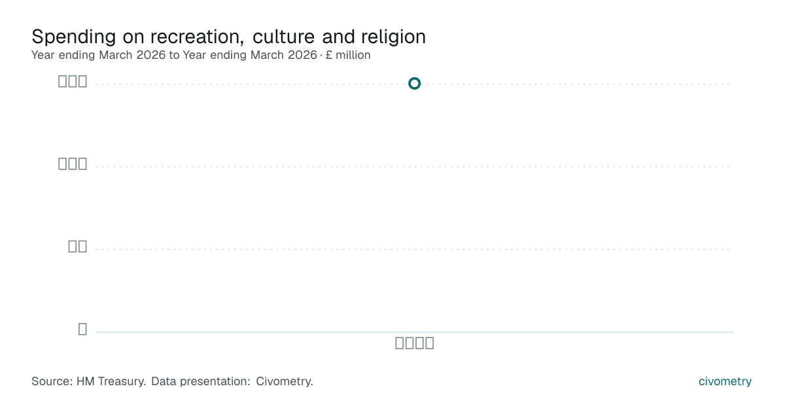Click the solid x-axis baseline
The image size is (785, 412).
(414, 332)
